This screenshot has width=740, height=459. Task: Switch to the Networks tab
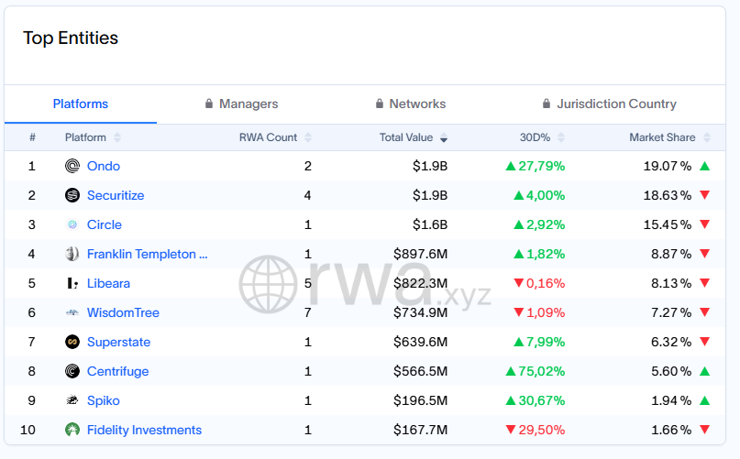(411, 104)
